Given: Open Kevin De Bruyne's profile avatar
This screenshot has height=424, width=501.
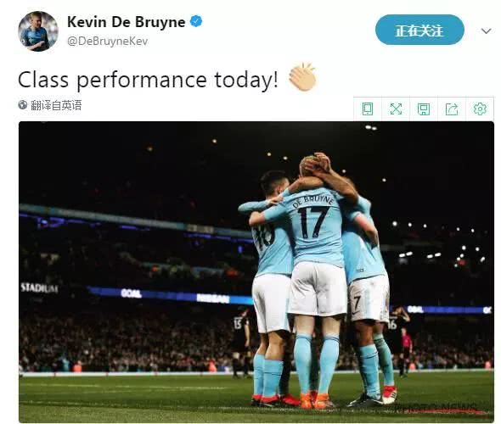Looking at the screenshot, I should pos(38,31).
